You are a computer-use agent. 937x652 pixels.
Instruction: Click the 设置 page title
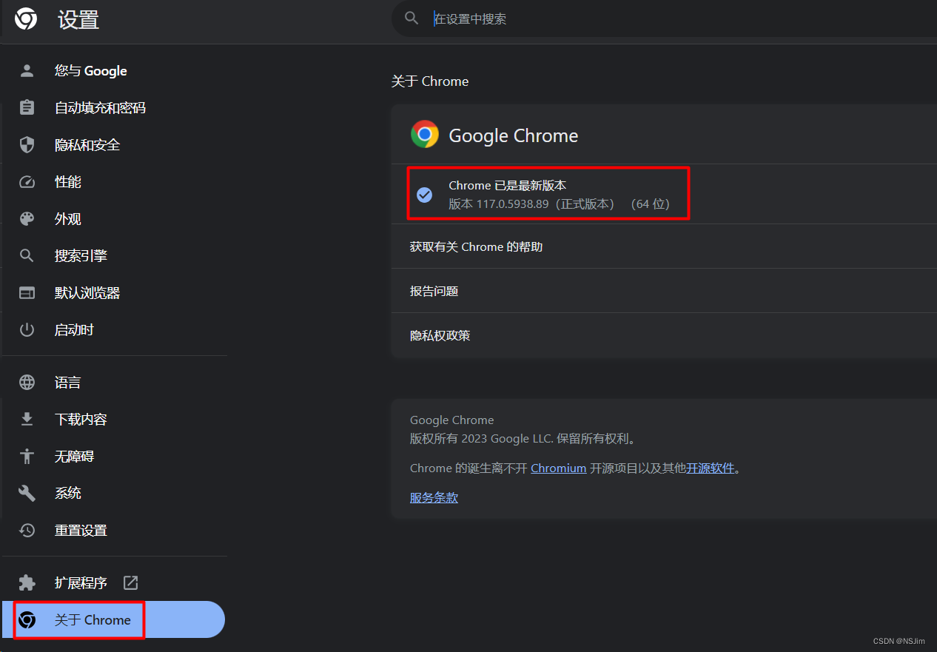(x=78, y=20)
